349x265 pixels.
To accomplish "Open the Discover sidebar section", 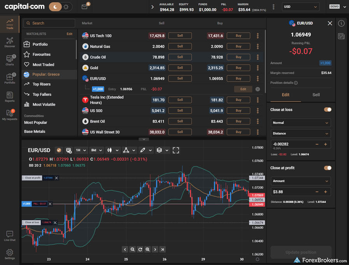I will pos(10,42).
